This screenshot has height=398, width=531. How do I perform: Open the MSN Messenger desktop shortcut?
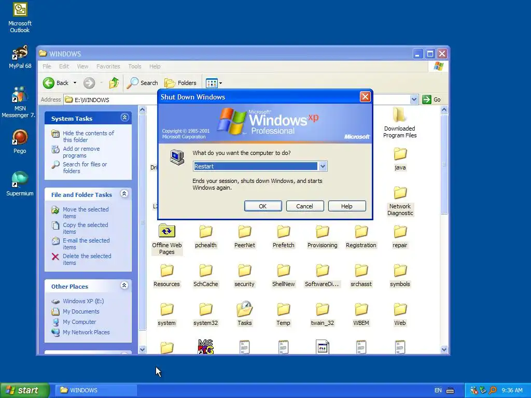(20, 102)
